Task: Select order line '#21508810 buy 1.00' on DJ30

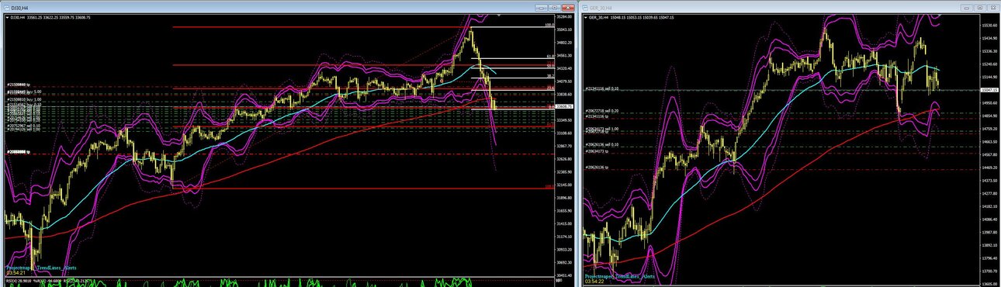Action: tap(24, 100)
